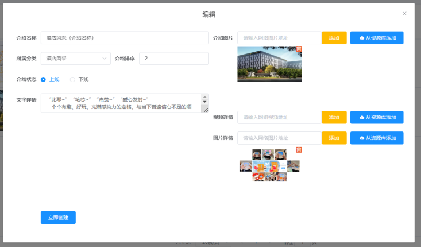The image size is (421, 248).
Task: Click the 立即创建 submit button
Action: (x=58, y=218)
